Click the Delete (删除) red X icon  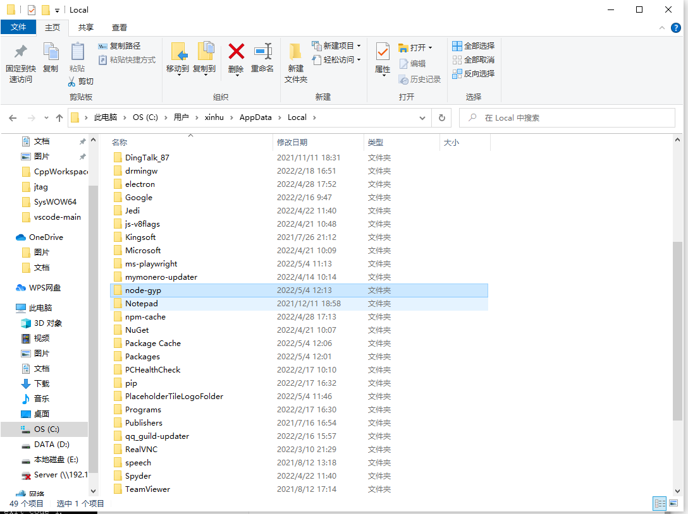coord(236,52)
